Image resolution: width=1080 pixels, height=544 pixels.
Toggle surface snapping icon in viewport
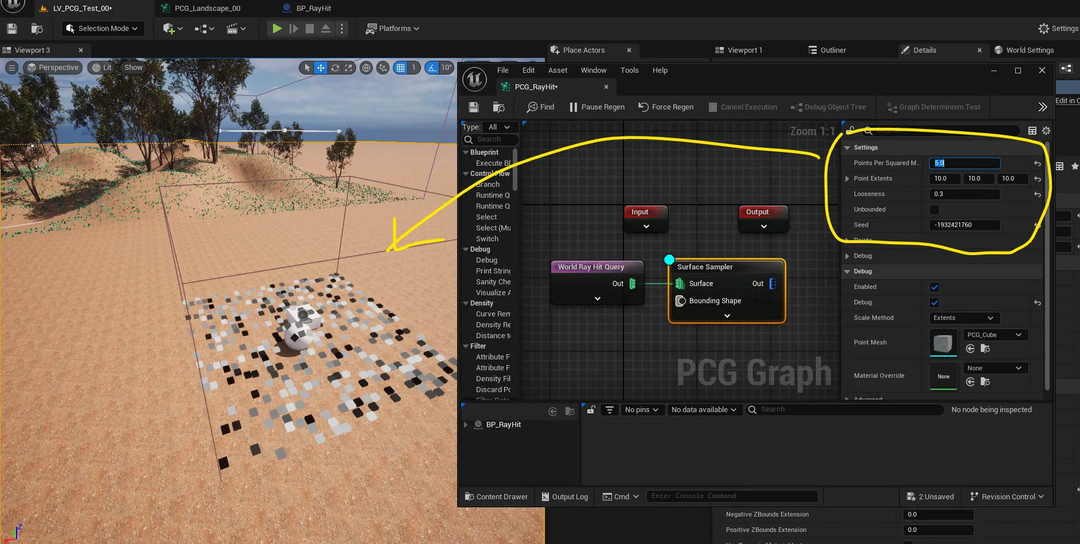pyautogui.click(x=383, y=68)
